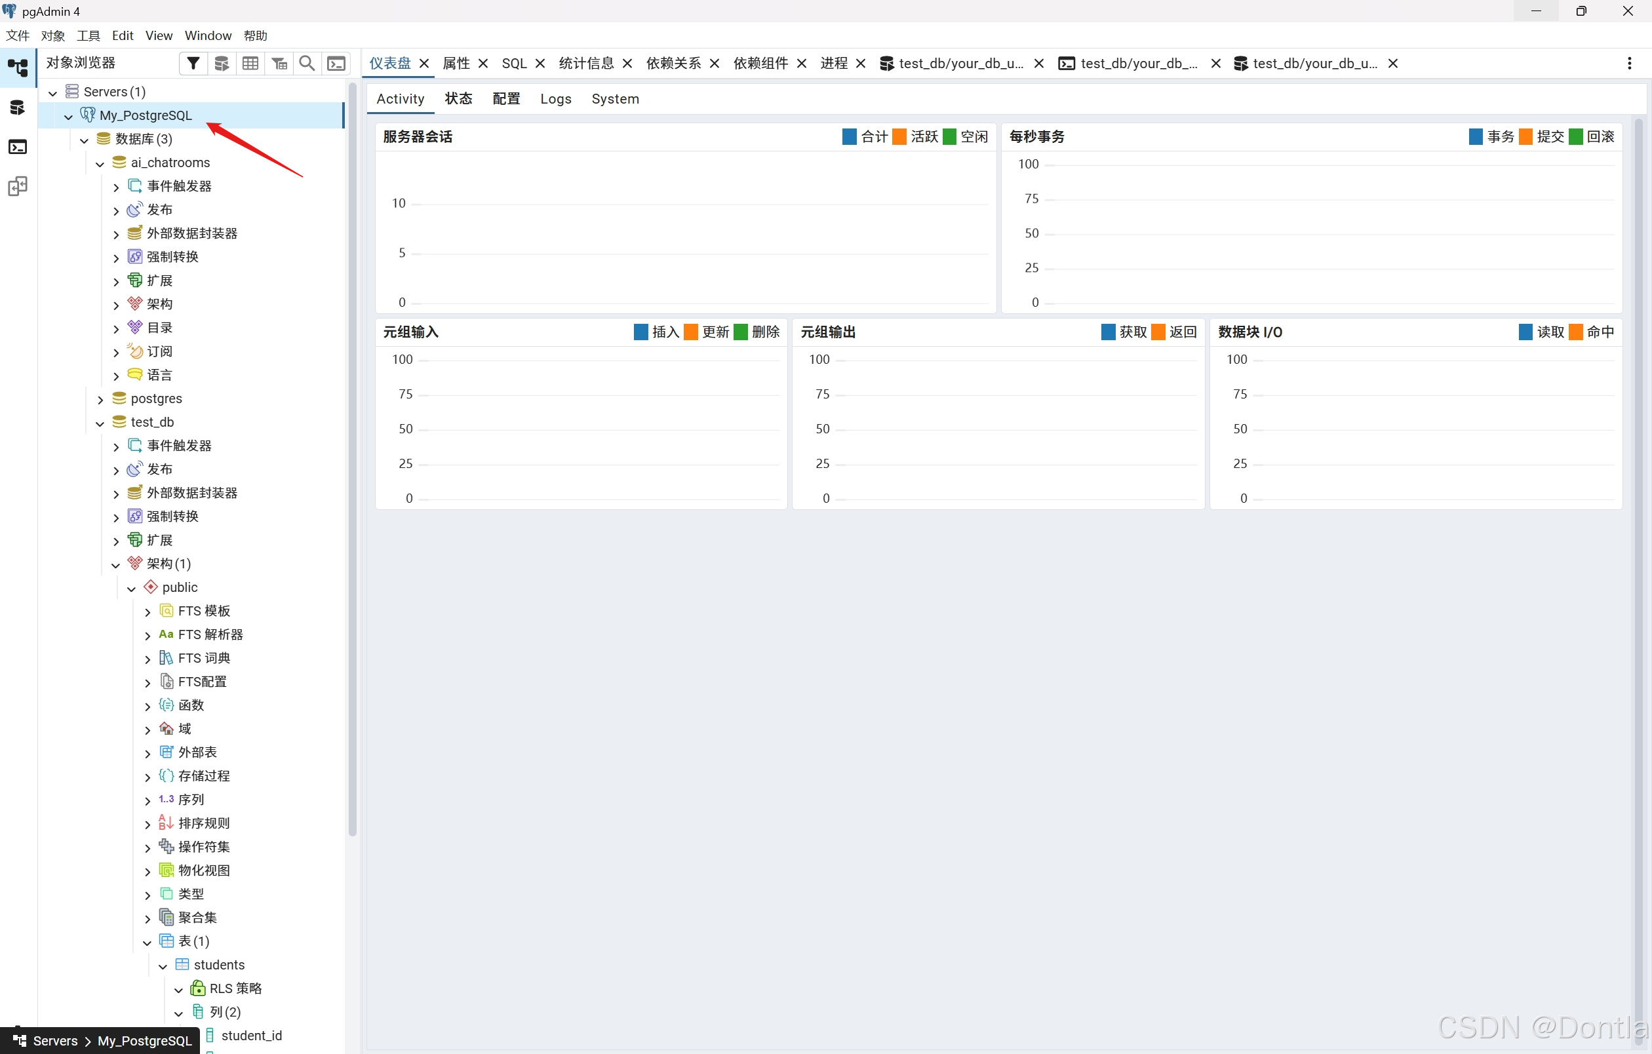Click the Servers group icon in tree
Viewport: 1652px width, 1054px height.
[72, 91]
